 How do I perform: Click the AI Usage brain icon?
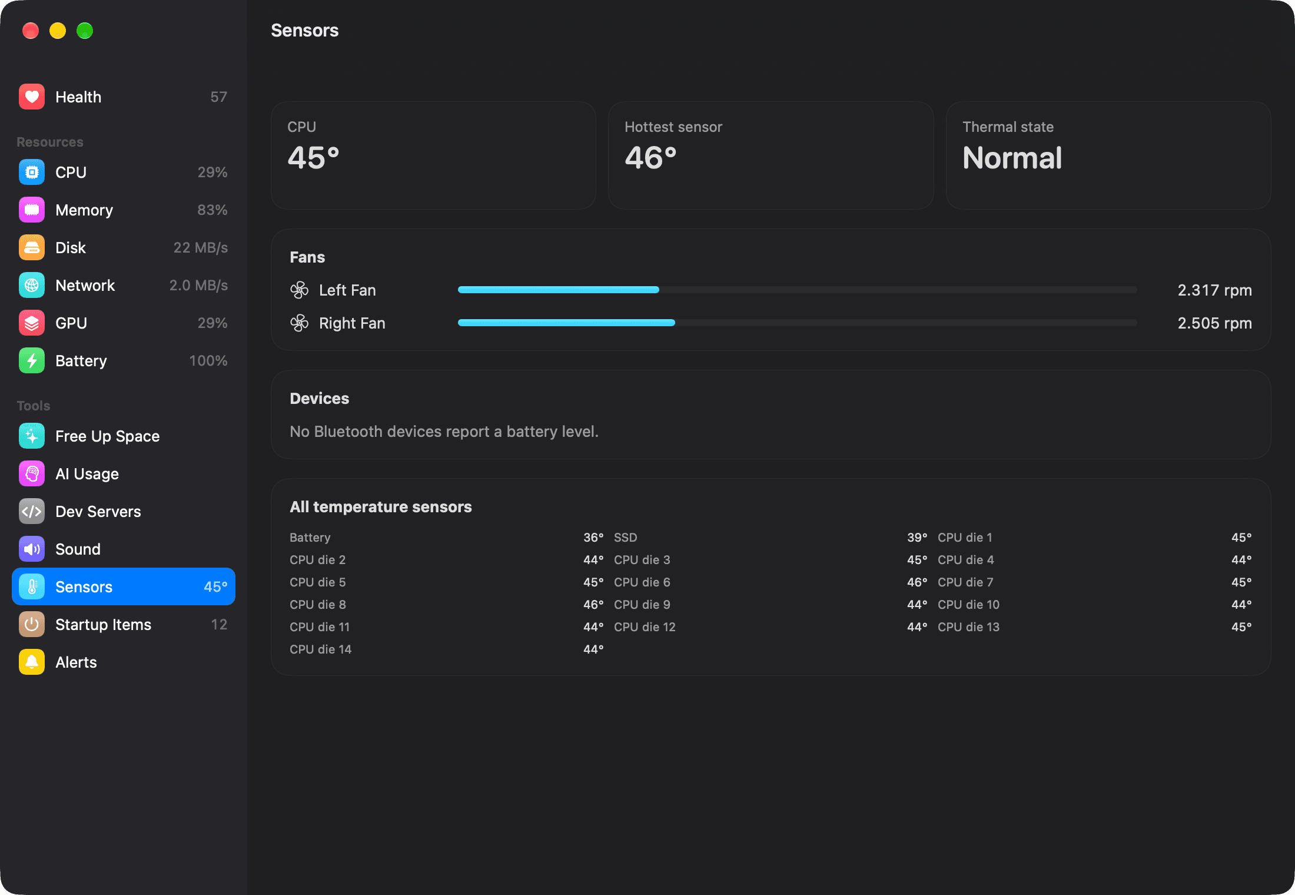(x=32, y=474)
